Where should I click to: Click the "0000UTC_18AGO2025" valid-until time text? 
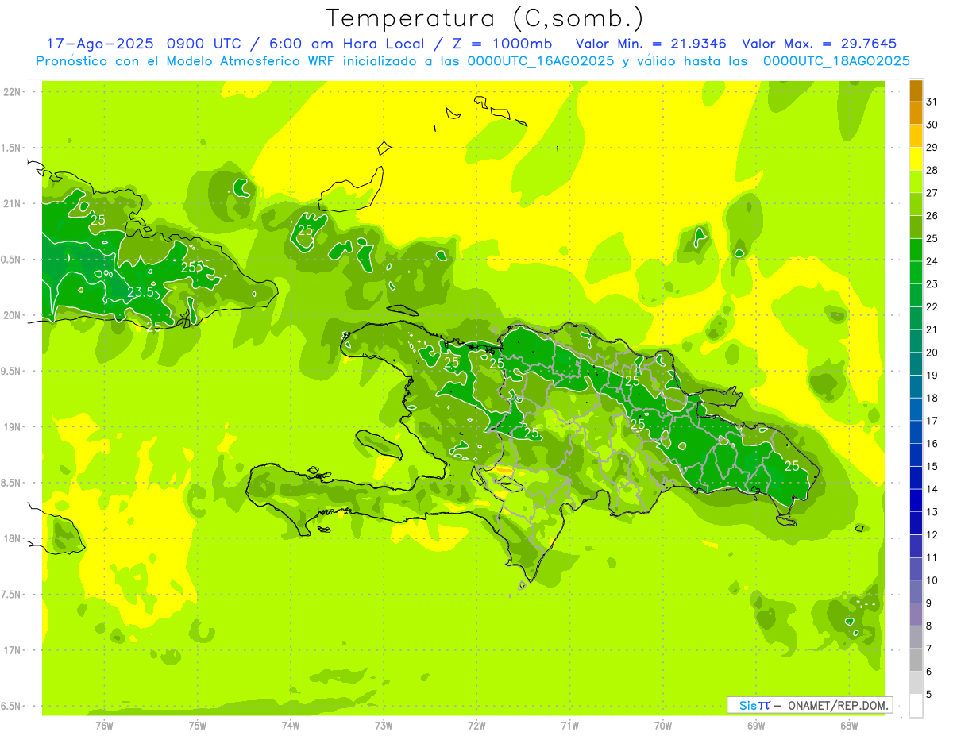[836, 61]
